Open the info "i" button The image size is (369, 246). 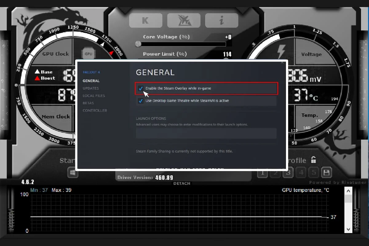click(x=221, y=21)
